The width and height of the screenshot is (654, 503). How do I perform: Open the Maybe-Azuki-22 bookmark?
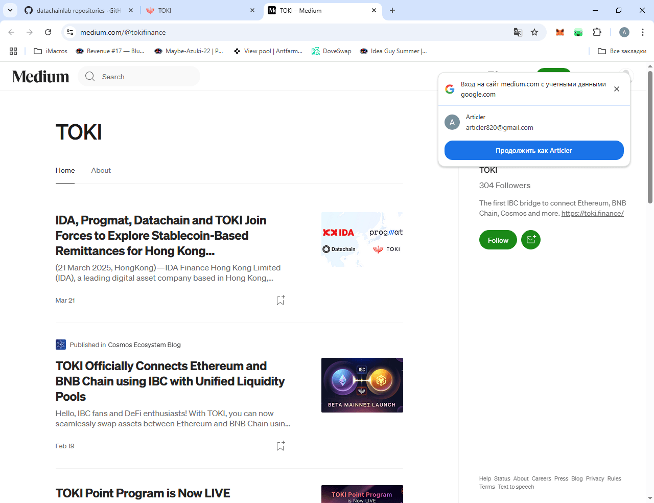tap(189, 51)
